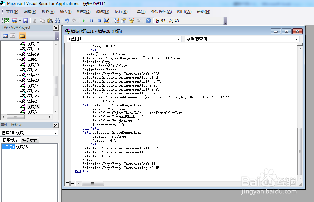Open the 做饭的柴锅 procedure dropdown

[x=297, y=39]
